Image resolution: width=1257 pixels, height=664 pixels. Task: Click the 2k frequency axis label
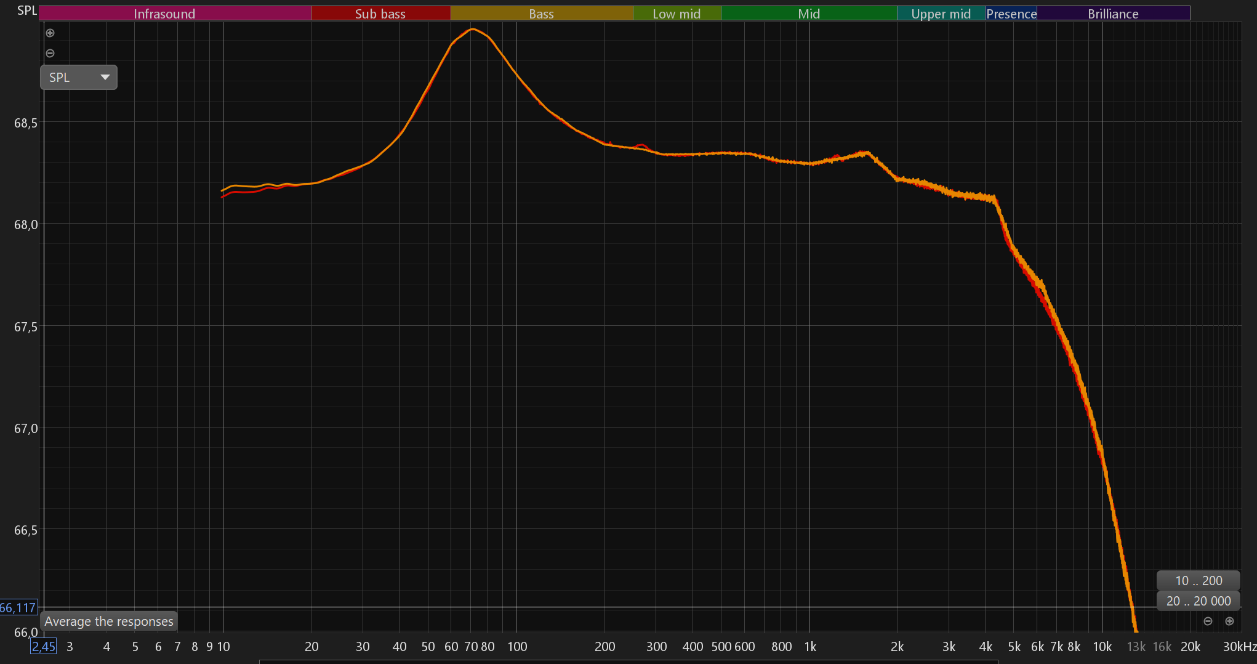pos(898,647)
